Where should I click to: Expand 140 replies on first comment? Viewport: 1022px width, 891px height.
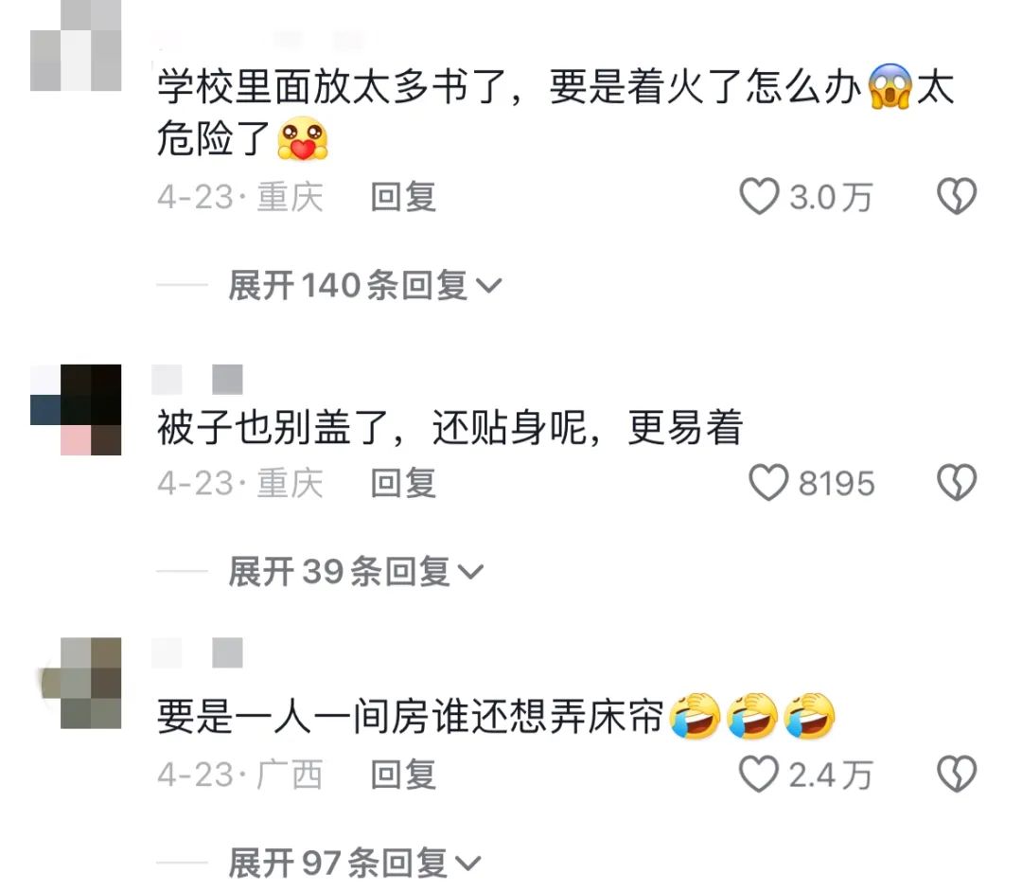tap(365, 286)
